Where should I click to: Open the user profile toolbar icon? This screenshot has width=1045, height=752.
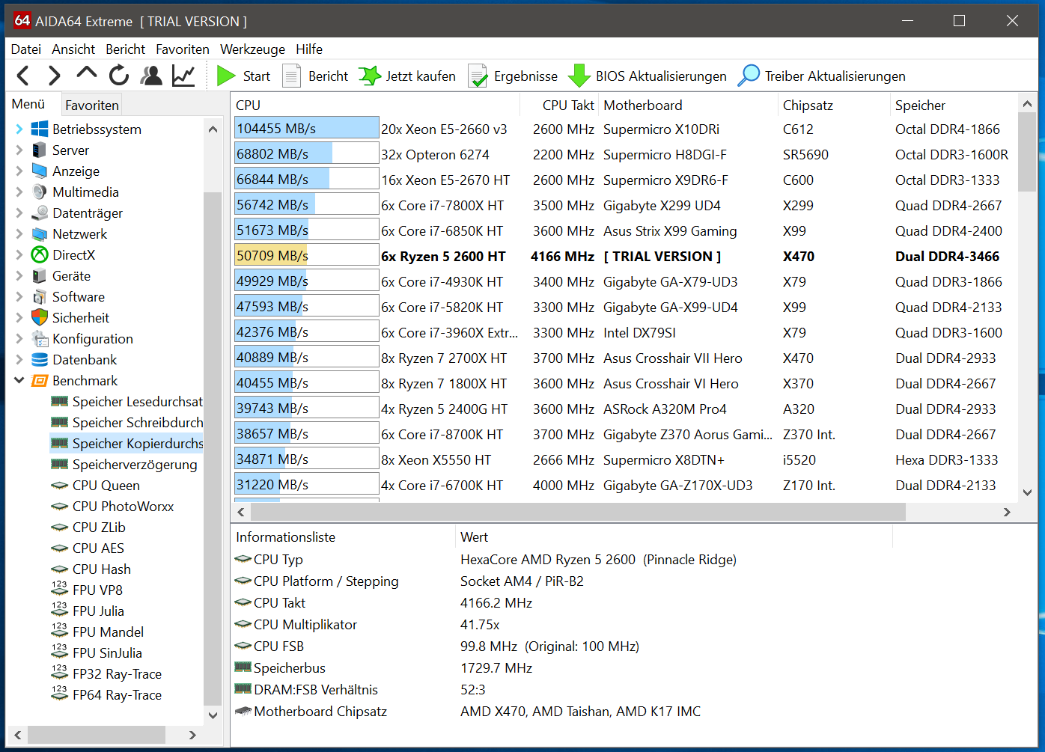[151, 76]
